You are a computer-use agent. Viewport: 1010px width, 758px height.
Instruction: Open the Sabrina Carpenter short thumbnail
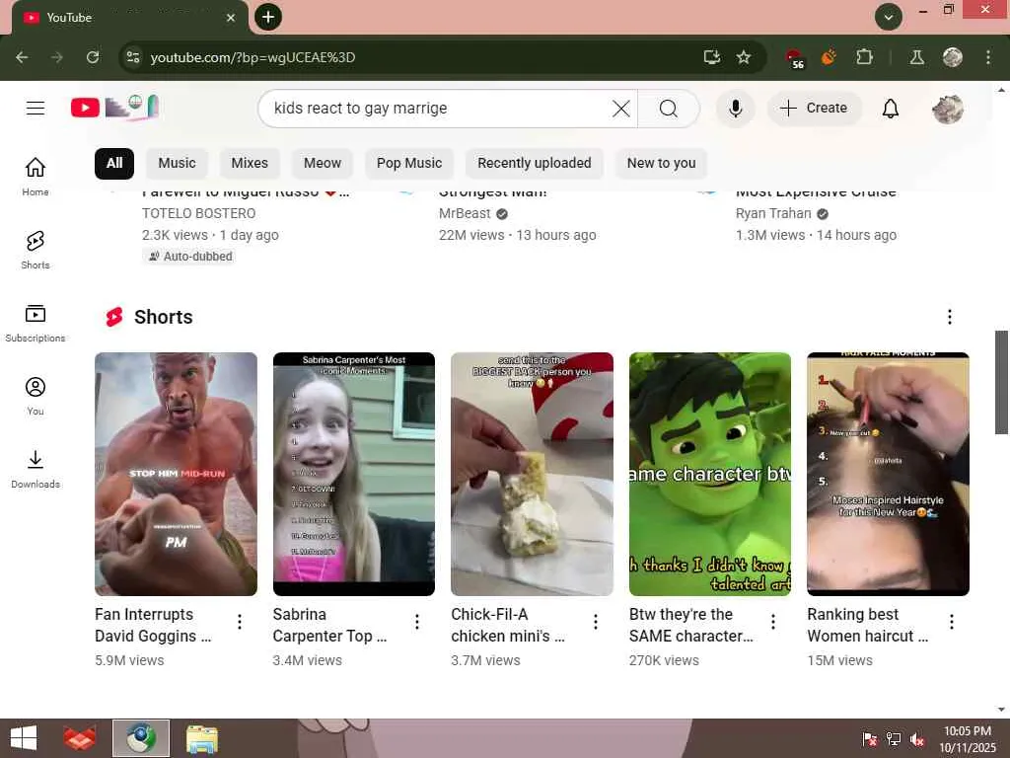coord(354,474)
